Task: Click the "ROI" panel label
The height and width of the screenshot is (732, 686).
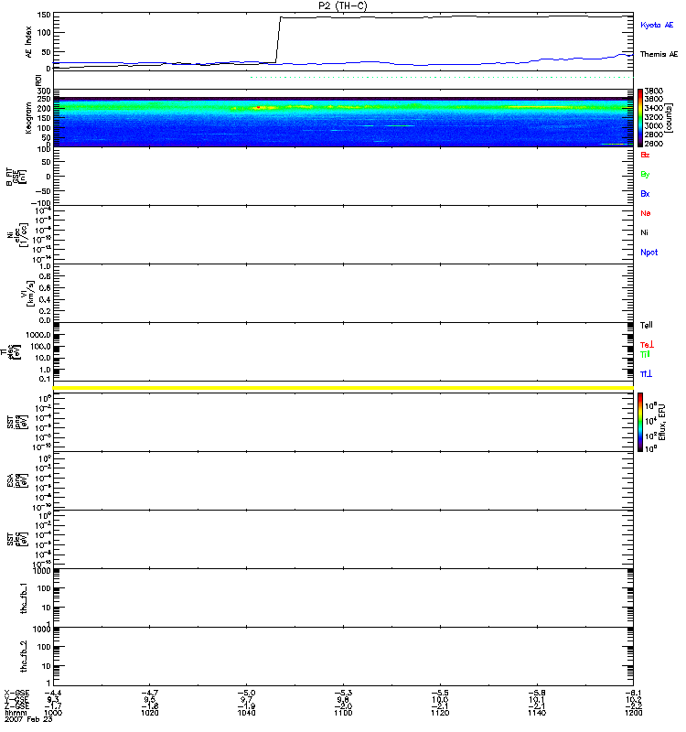Action: 38,81
